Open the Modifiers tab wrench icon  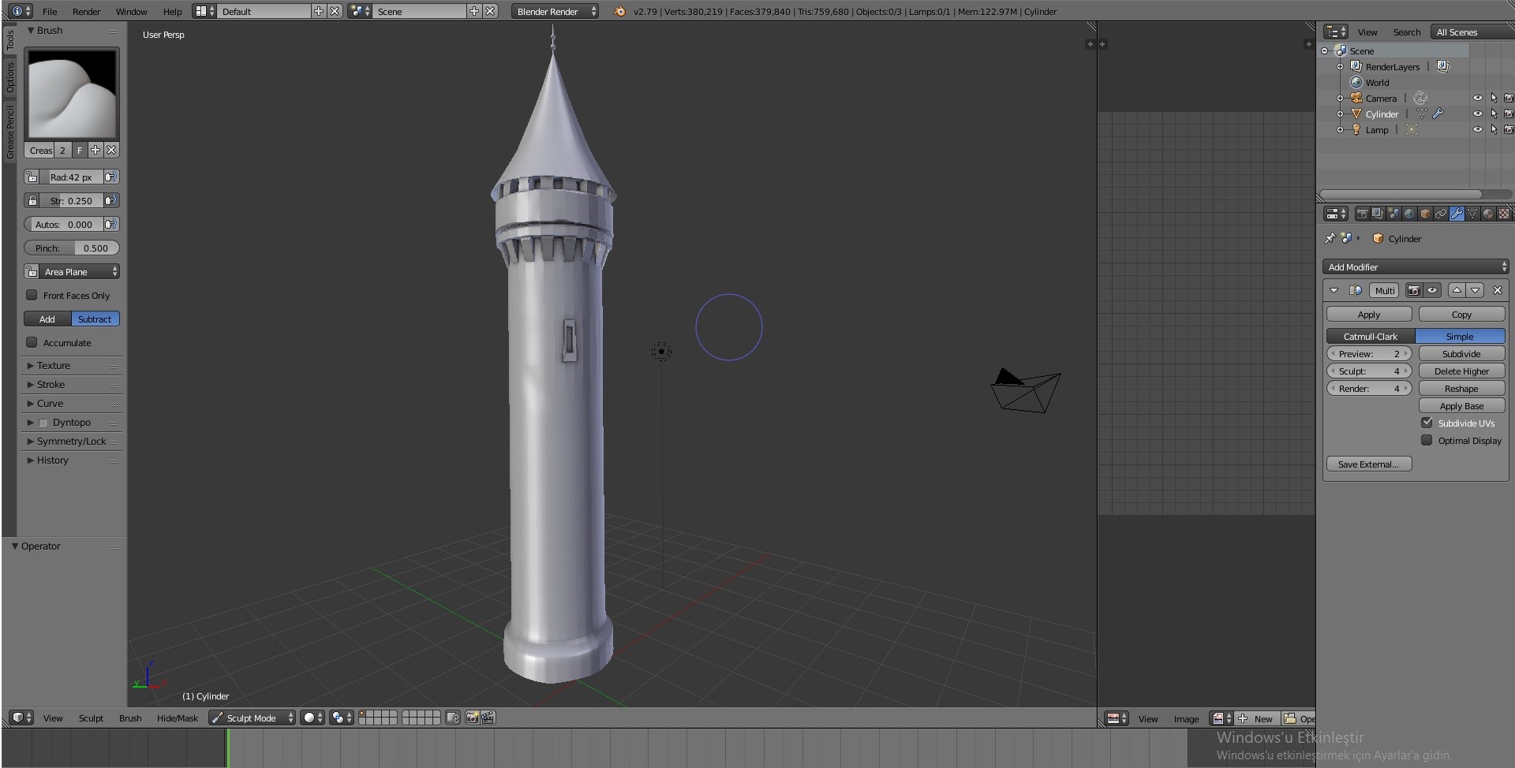(1457, 214)
